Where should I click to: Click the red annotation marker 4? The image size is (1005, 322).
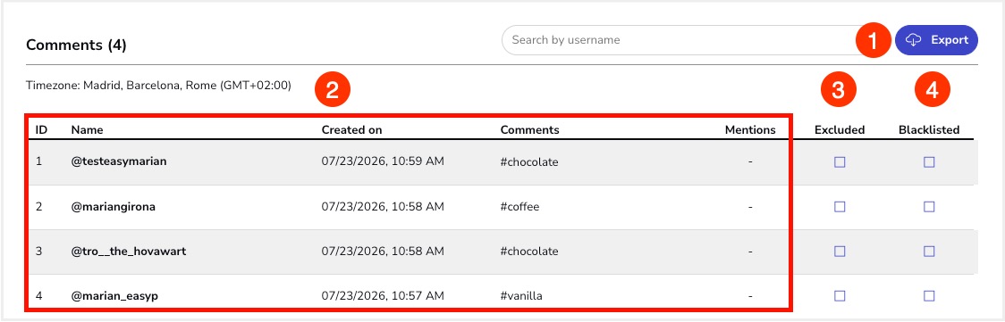[x=933, y=91]
